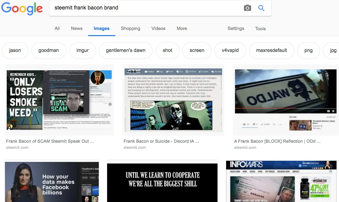
Task: Switch to the Shopping tab
Action: click(130, 28)
